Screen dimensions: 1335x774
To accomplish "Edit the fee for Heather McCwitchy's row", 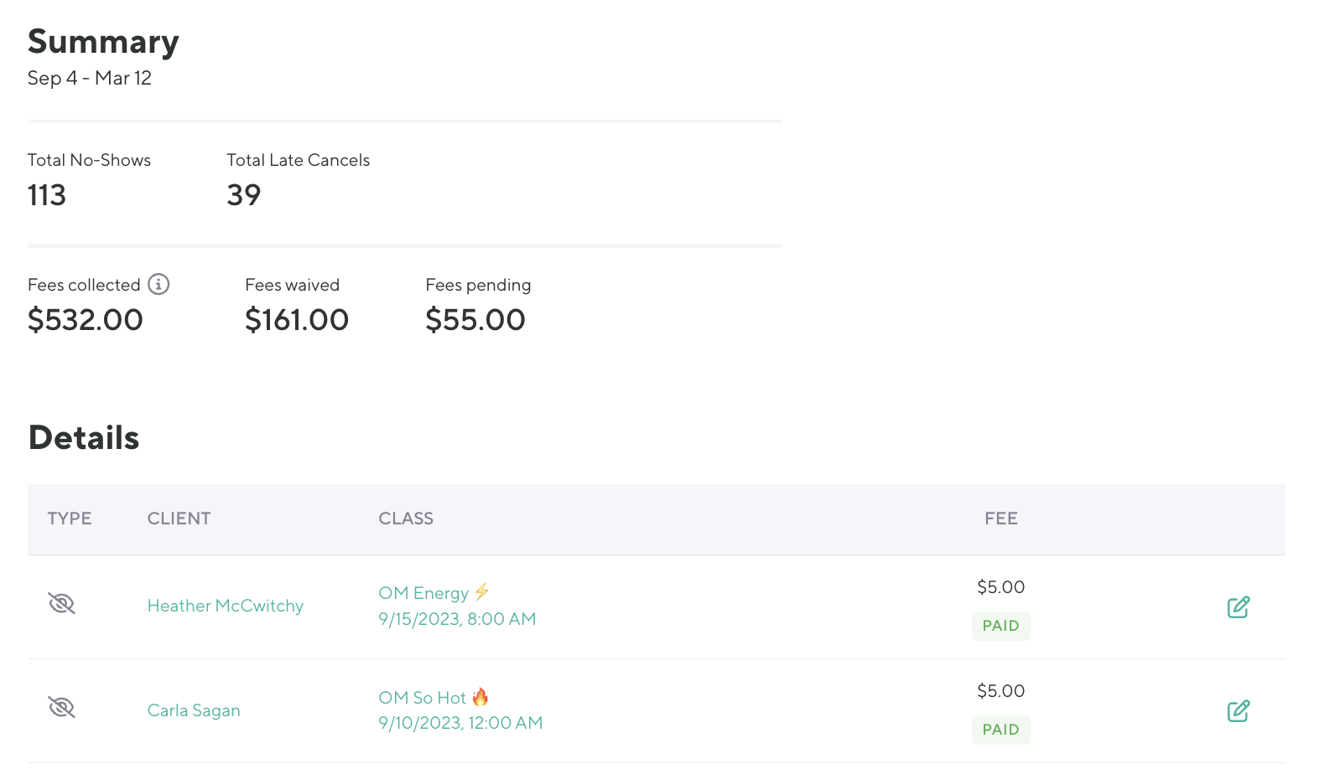I will (x=1238, y=607).
